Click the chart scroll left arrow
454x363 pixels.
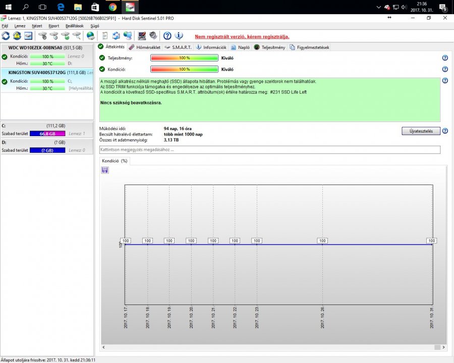coord(103,347)
